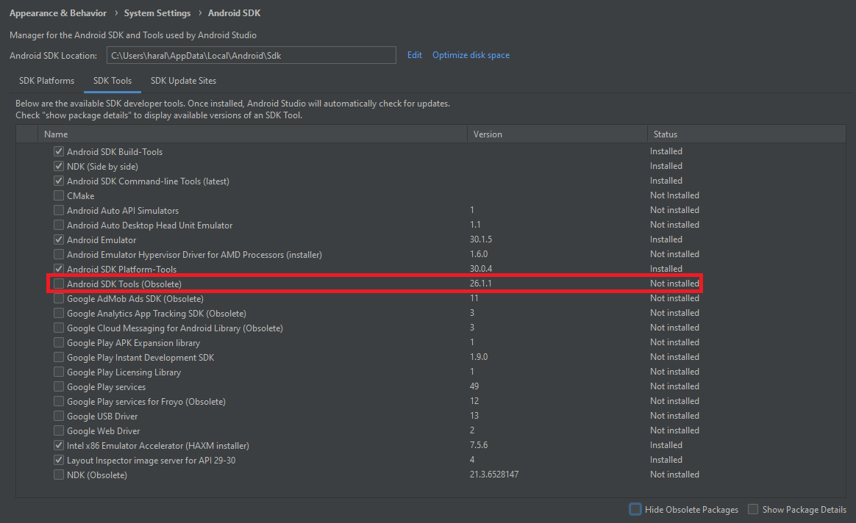This screenshot has width=856, height=523.
Task: Check Google Cloud Messaging for Android Library
Action: click(59, 328)
